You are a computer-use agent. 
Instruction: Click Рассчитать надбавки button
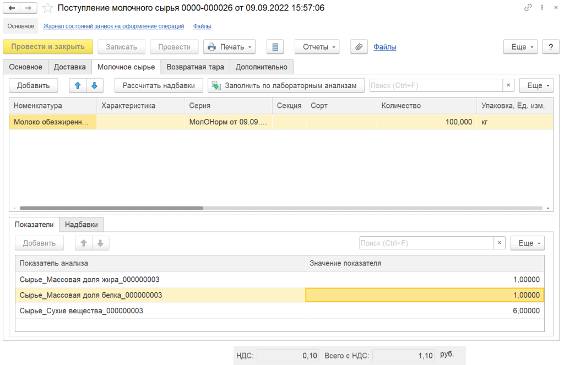tap(159, 85)
